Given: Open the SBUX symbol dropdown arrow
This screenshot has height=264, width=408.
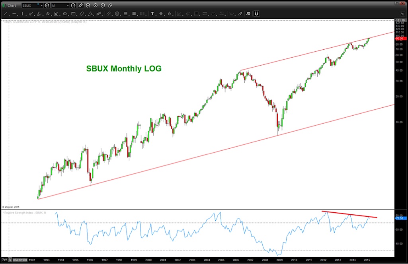Looking at the screenshot, I should (42, 6).
